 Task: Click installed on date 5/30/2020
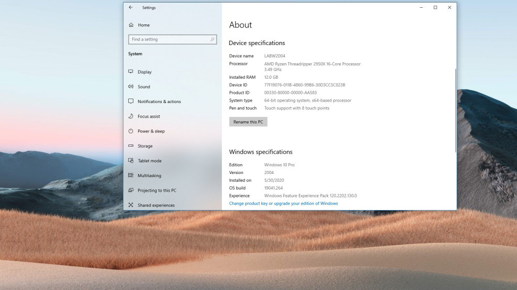(x=274, y=180)
